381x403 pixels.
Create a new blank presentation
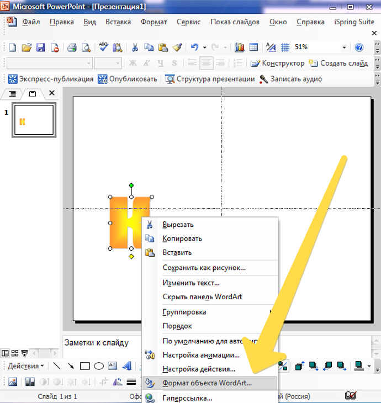point(12,47)
